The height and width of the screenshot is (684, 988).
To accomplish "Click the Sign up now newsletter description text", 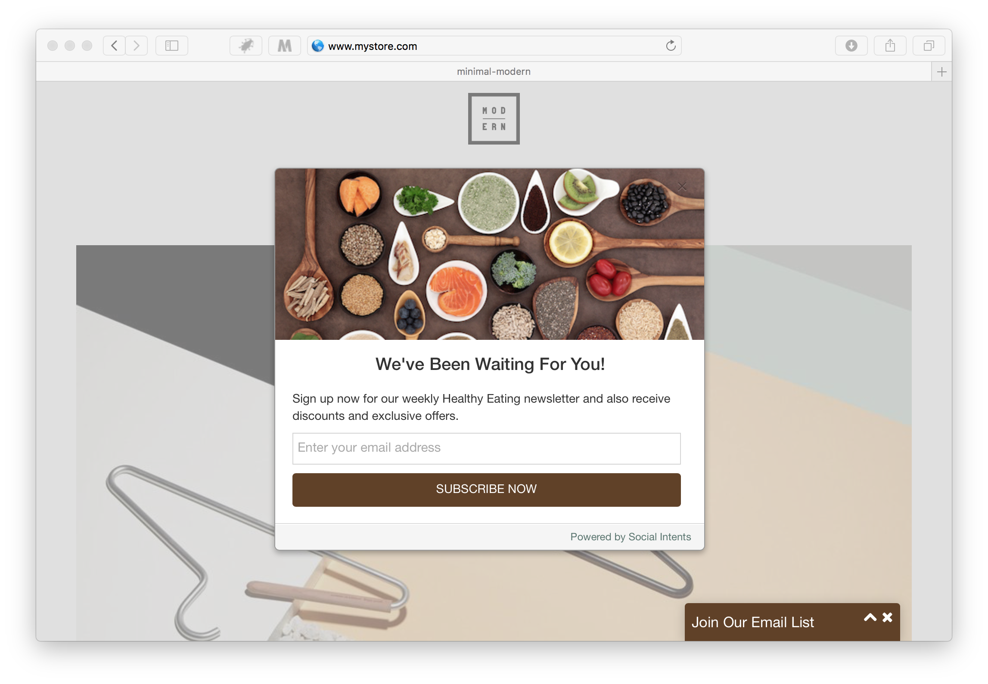I will click(x=481, y=407).
